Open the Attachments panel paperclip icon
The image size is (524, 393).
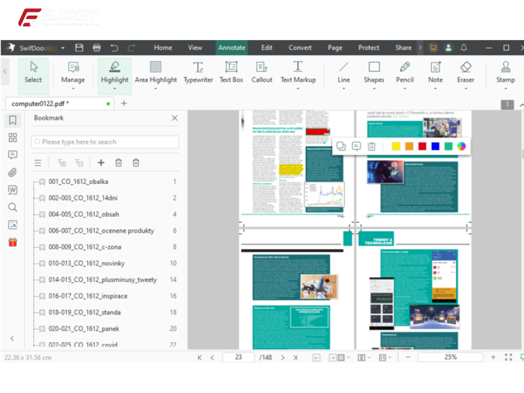click(x=12, y=173)
